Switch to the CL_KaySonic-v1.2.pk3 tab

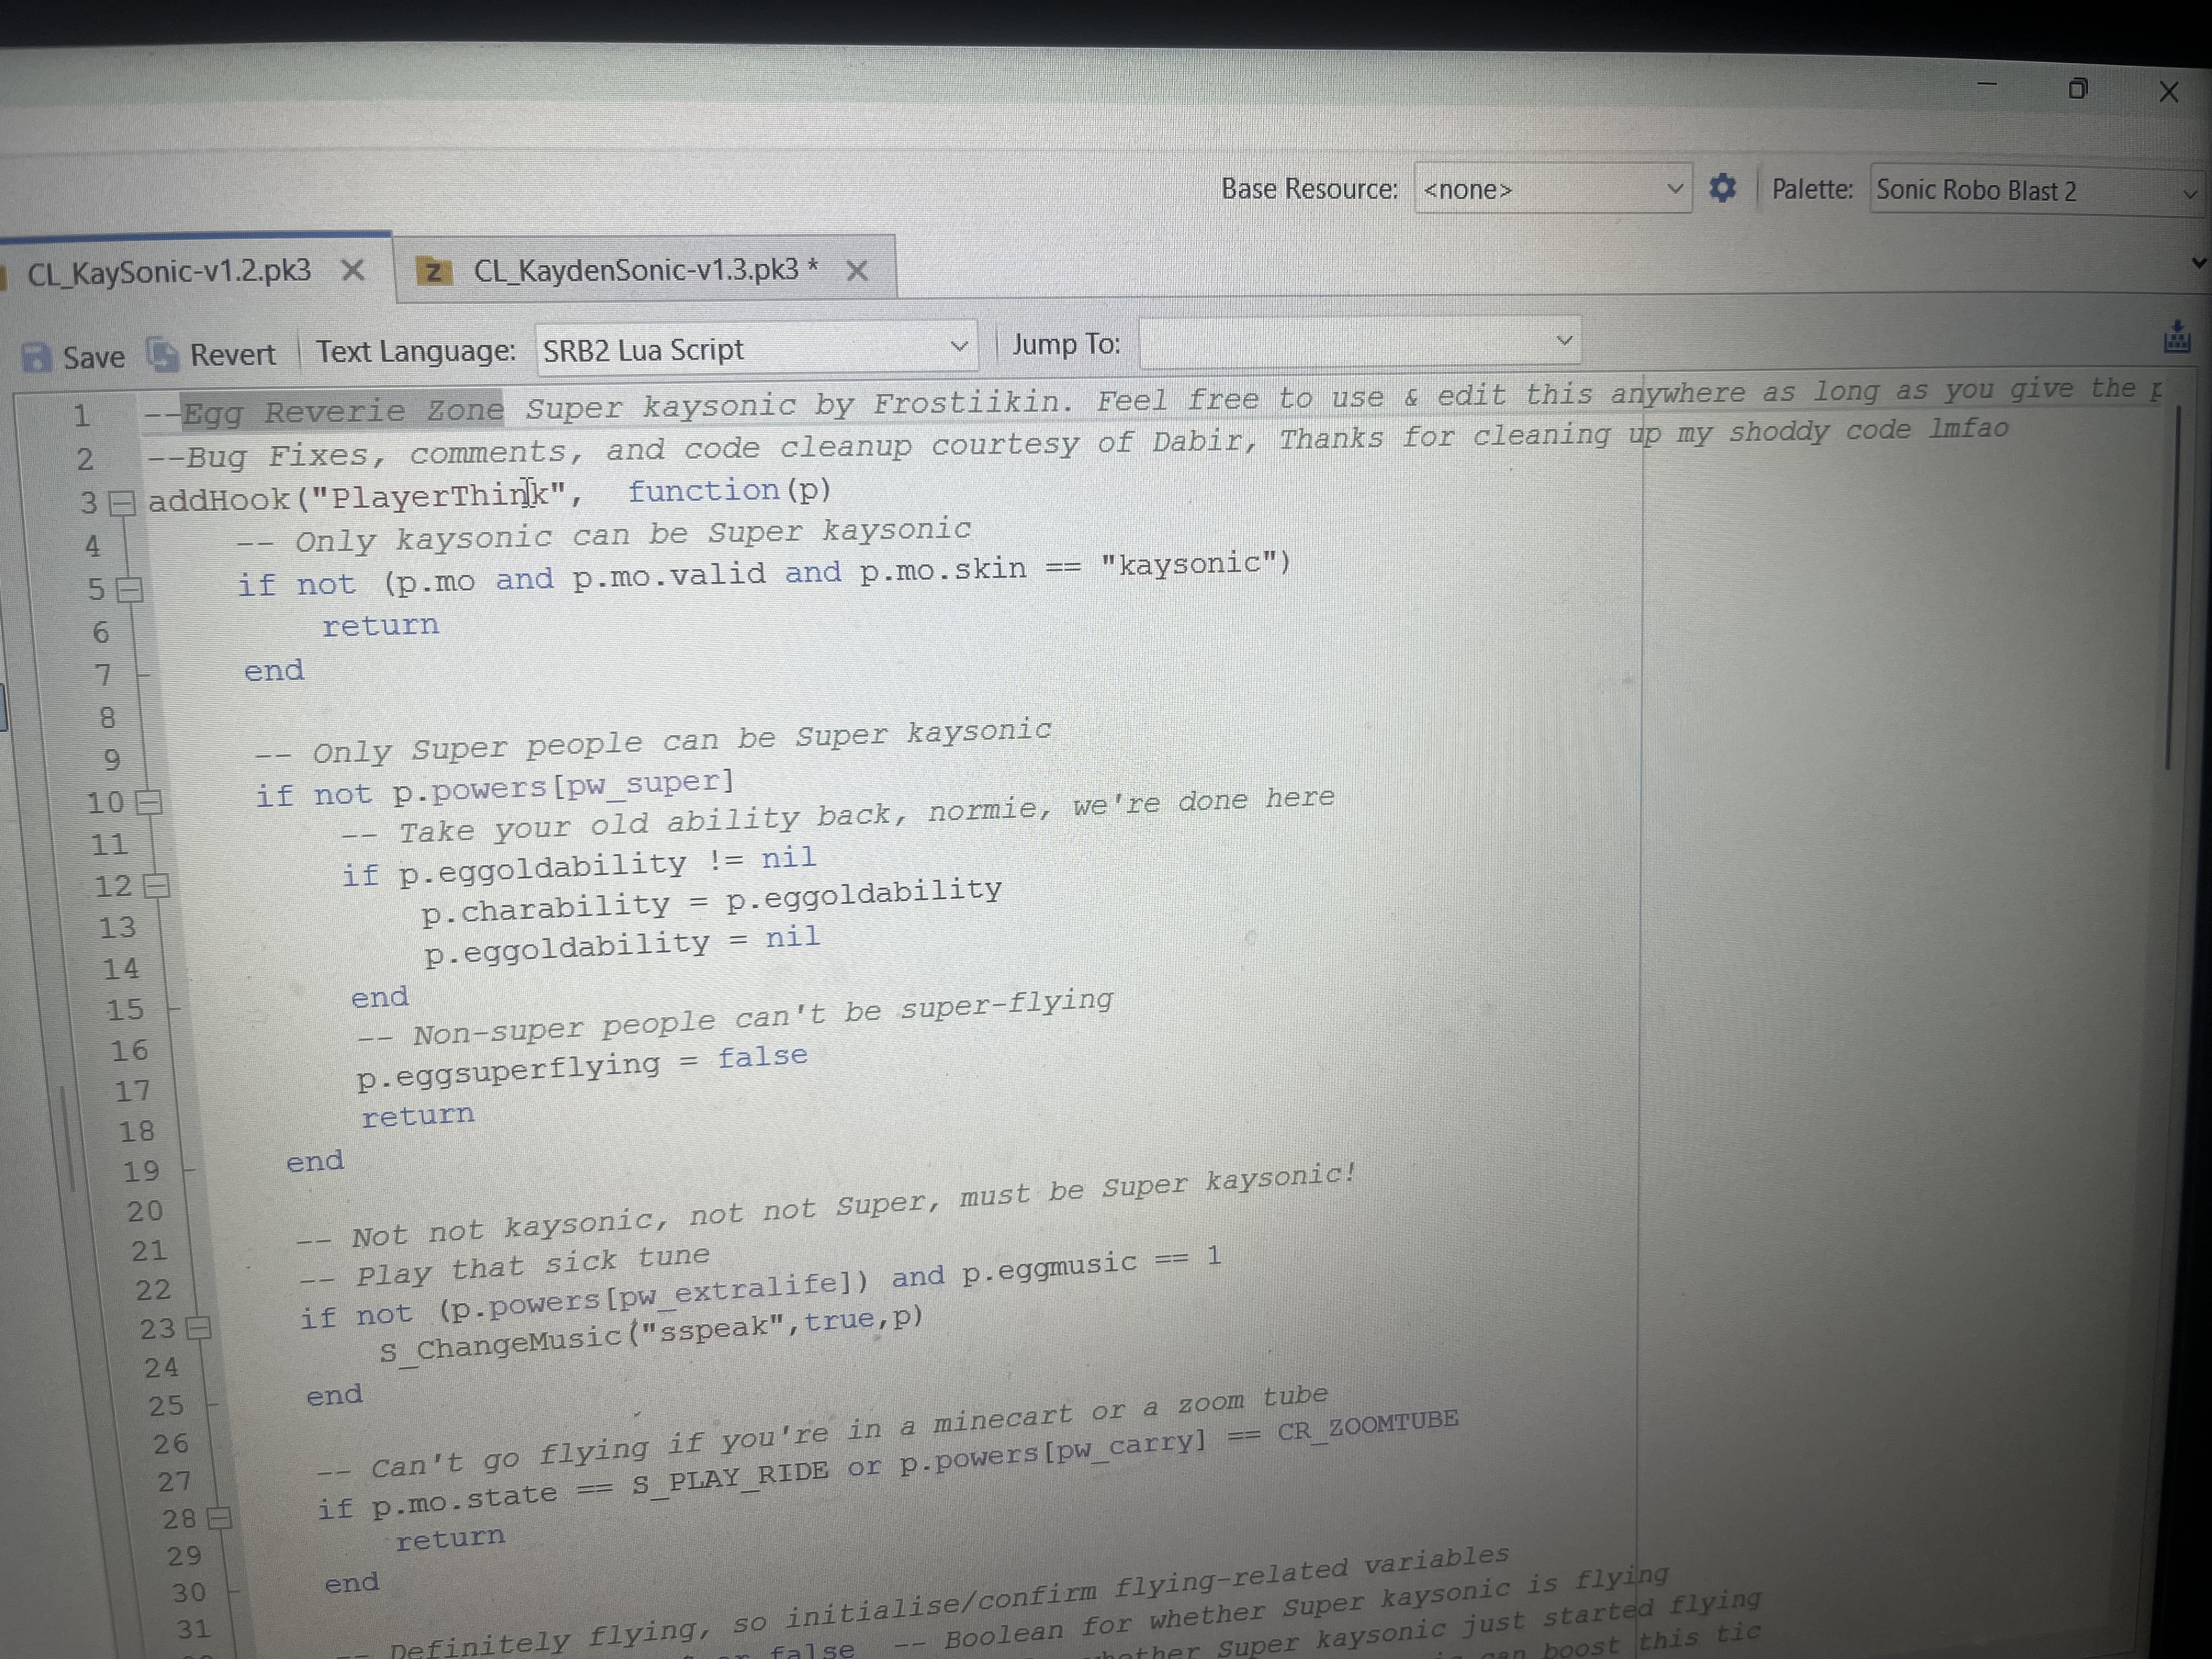click(168, 271)
